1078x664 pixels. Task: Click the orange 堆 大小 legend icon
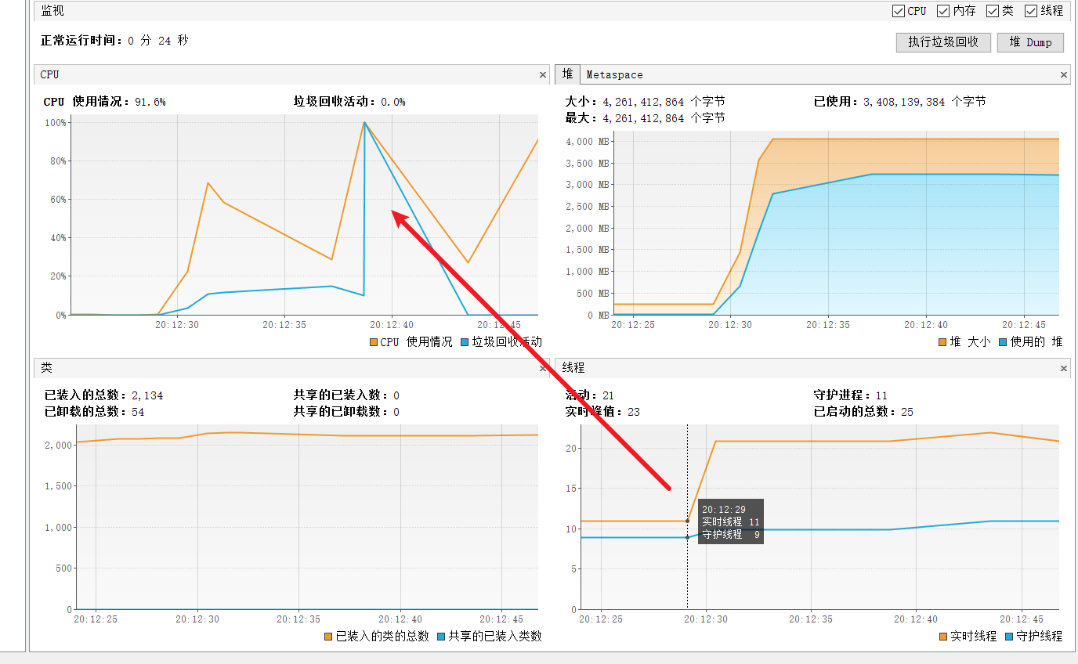(942, 342)
